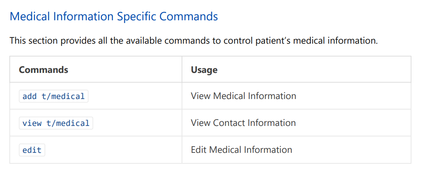Click the section description paragraph text

point(194,41)
